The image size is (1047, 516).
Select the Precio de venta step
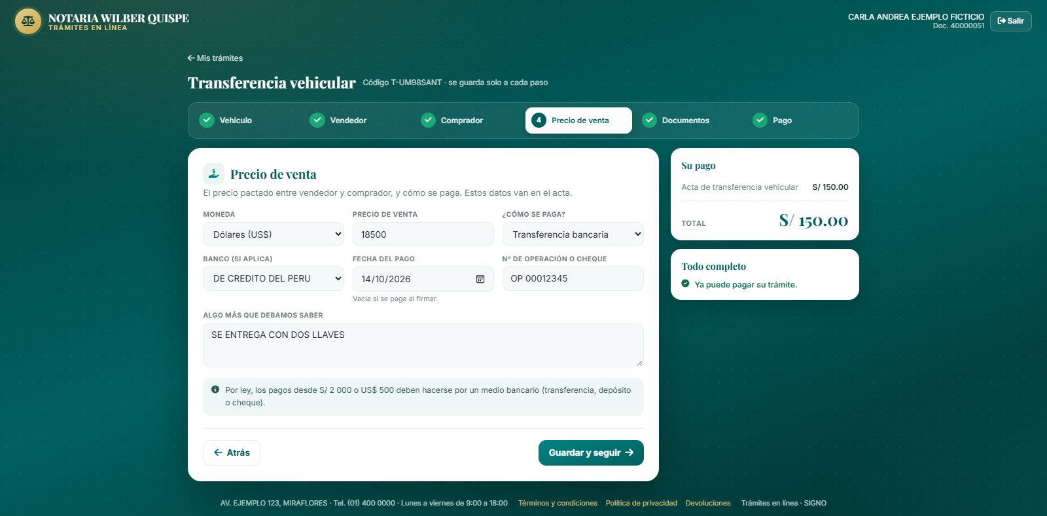pyautogui.click(x=578, y=120)
